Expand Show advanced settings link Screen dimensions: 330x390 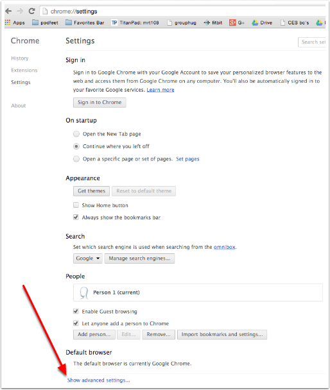click(x=99, y=380)
